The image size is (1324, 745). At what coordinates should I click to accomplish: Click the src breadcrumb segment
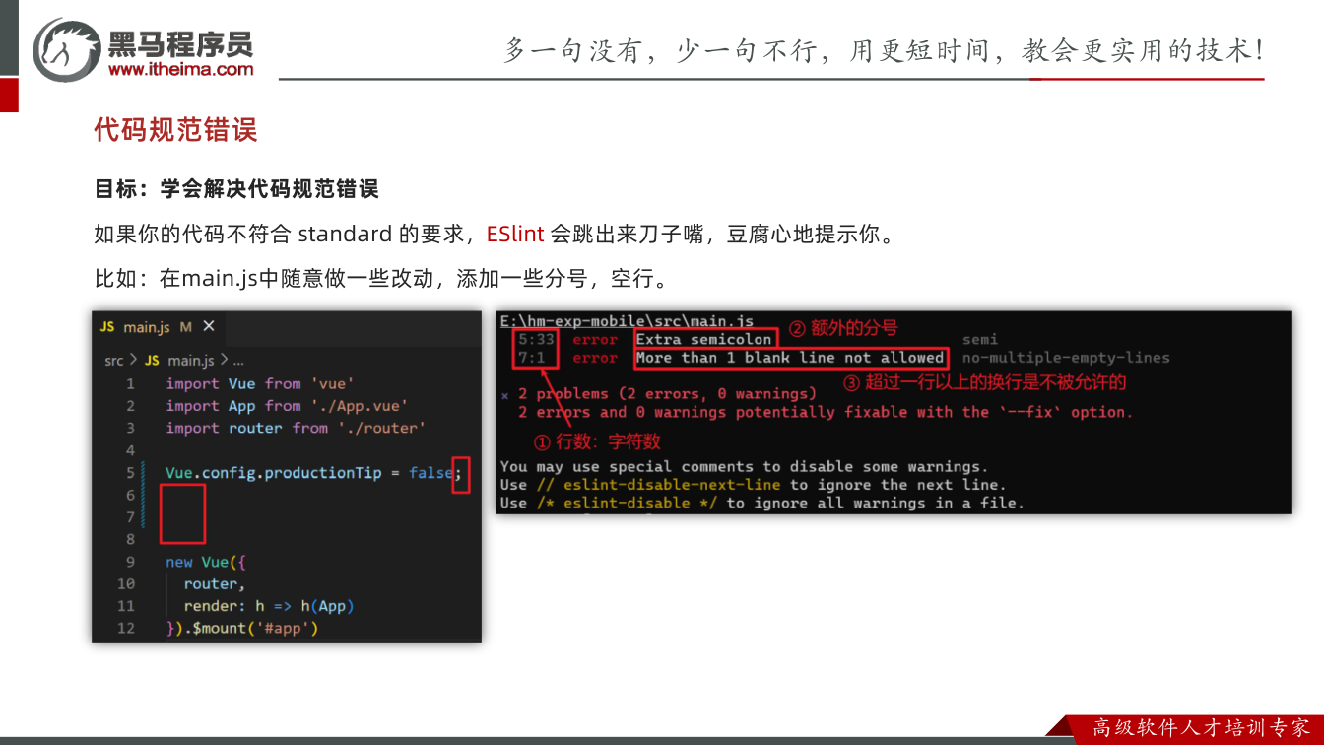pyautogui.click(x=113, y=361)
